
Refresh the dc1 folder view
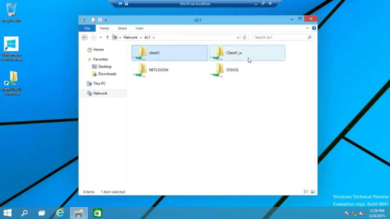244,37
